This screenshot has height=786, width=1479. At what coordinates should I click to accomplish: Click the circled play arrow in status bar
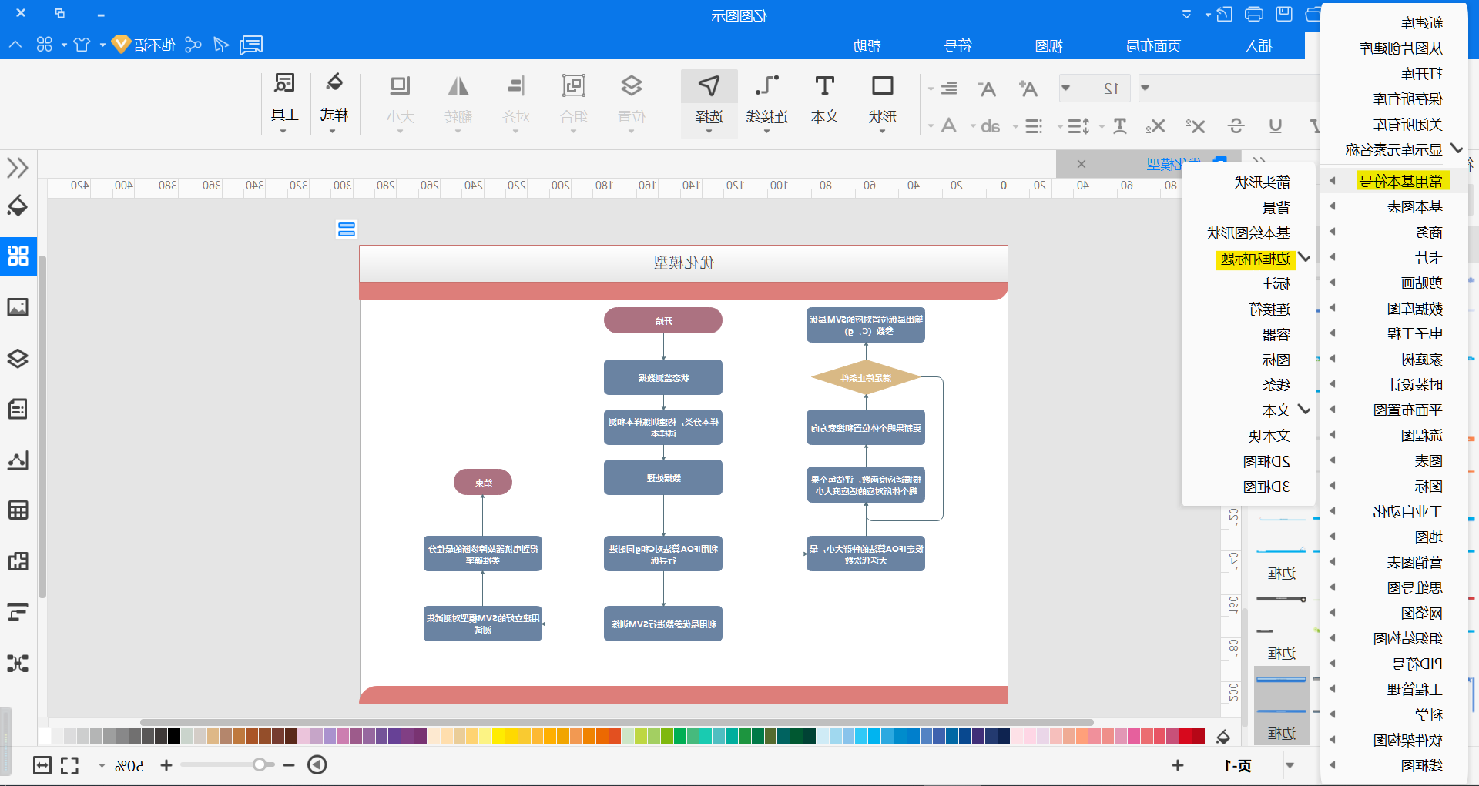coord(317,764)
